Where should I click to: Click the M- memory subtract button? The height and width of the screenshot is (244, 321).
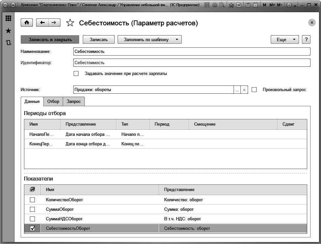(x=280, y=5)
